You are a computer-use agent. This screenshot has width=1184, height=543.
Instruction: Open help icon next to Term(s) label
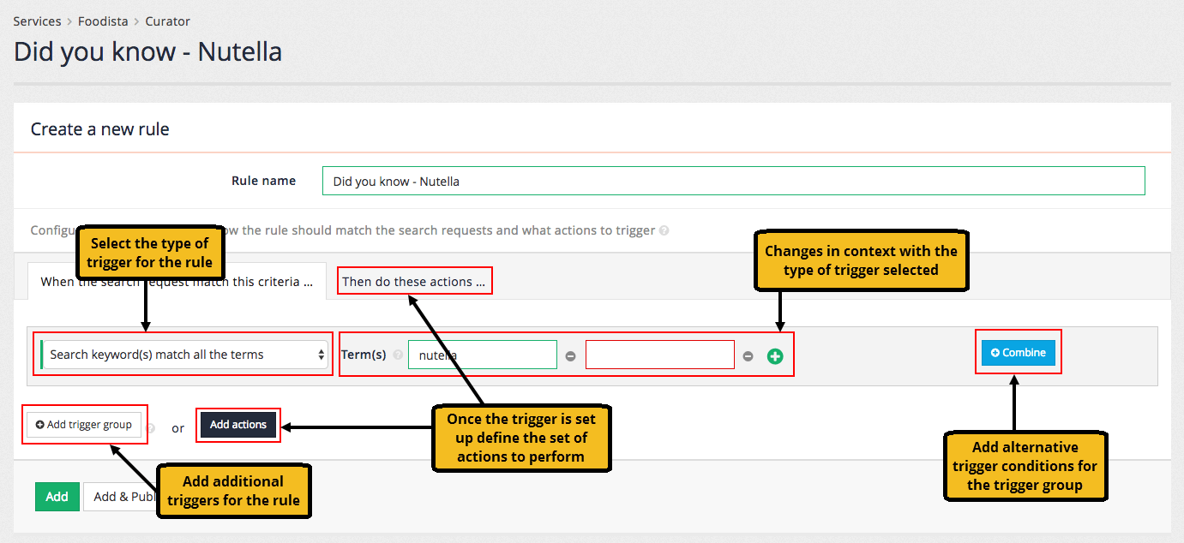tap(398, 355)
